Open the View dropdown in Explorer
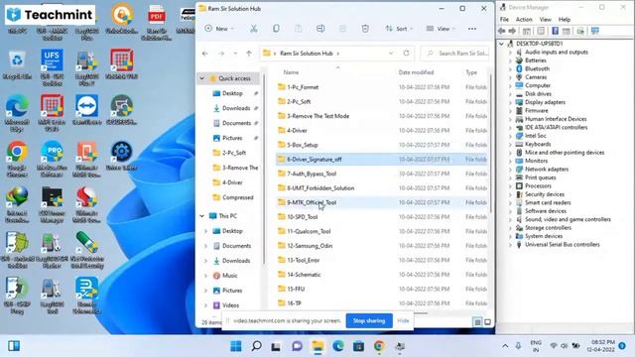635x357 pixels. [441, 29]
